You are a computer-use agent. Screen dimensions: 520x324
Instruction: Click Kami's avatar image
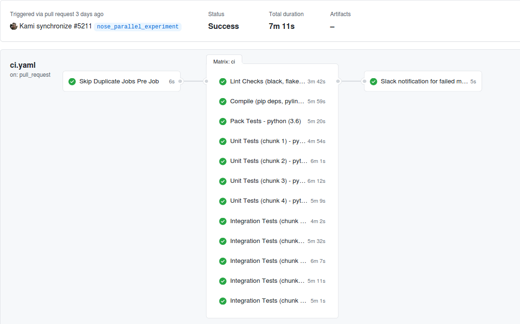point(14,26)
